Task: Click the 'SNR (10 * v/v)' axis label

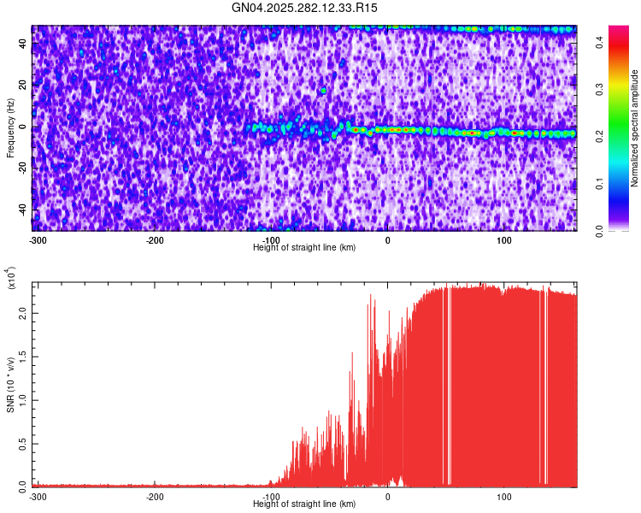Action: pyautogui.click(x=10, y=385)
